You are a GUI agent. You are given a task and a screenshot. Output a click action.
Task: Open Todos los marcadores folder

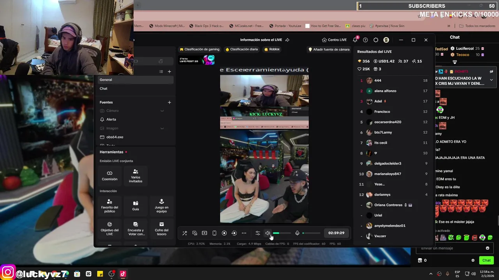click(477, 26)
